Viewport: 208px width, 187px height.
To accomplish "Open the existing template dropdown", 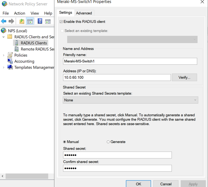I will tap(132, 39).
